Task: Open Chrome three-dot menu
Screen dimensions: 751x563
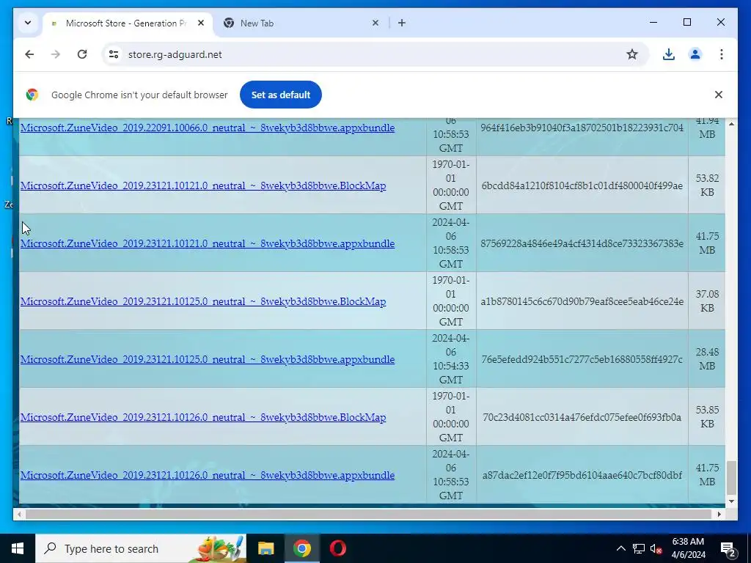Action: coord(722,54)
